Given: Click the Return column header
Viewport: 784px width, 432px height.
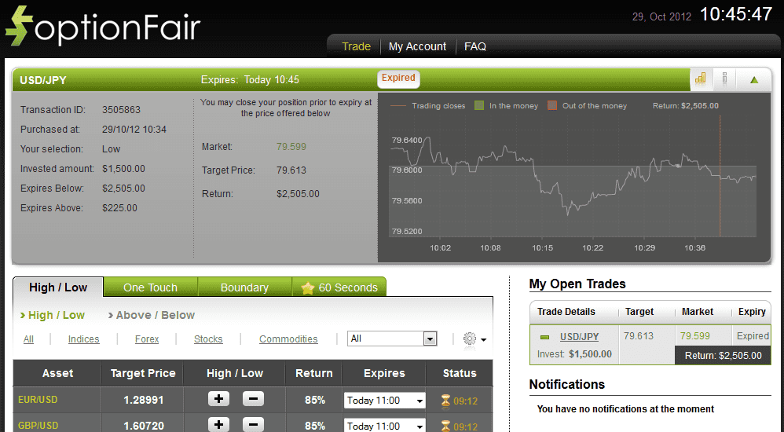Looking at the screenshot, I should 314,373.
